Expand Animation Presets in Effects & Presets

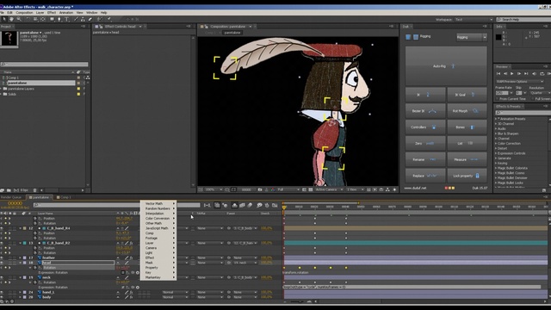tap(496, 119)
